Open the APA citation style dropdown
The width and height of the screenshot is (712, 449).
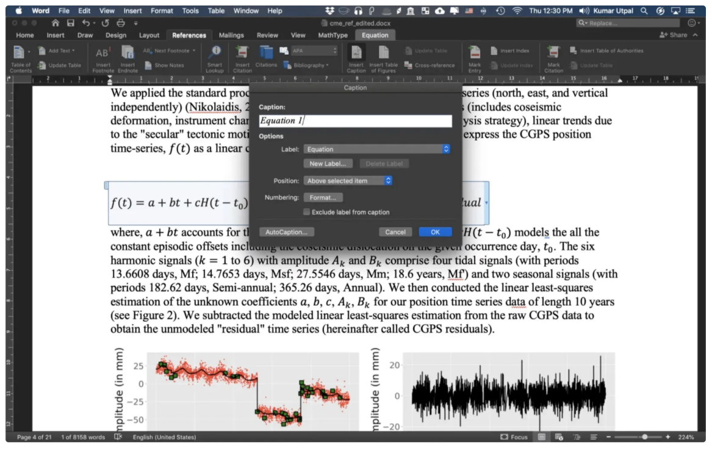pyautogui.click(x=315, y=51)
